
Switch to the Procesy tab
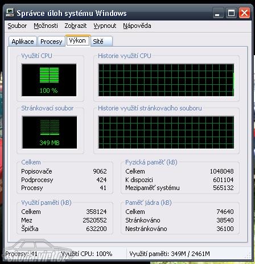(x=51, y=42)
